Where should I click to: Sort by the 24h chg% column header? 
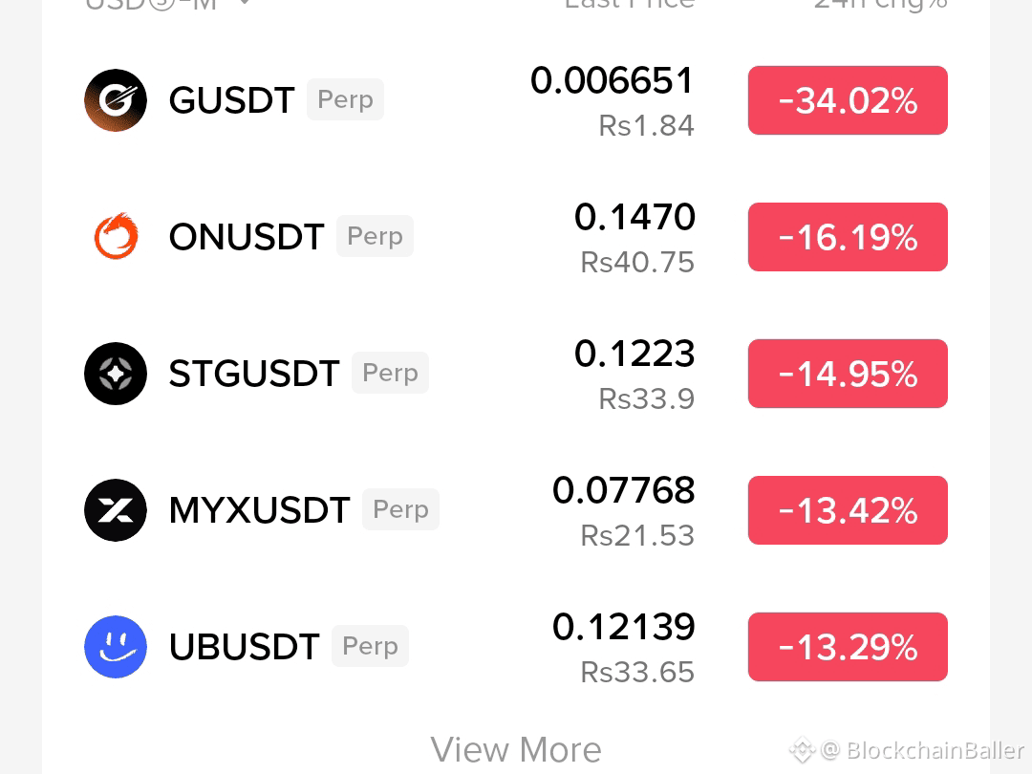tap(881, 4)
